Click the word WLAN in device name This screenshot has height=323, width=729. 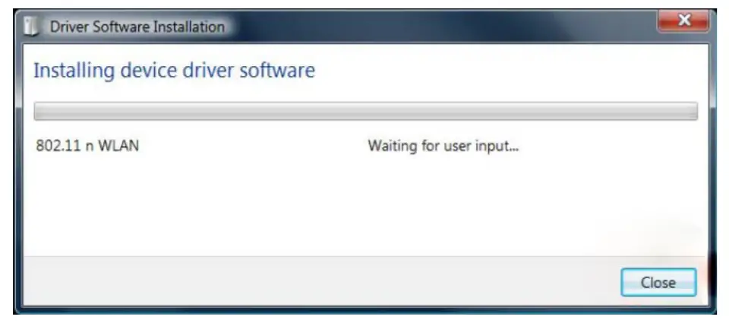[x=118, y=146]
